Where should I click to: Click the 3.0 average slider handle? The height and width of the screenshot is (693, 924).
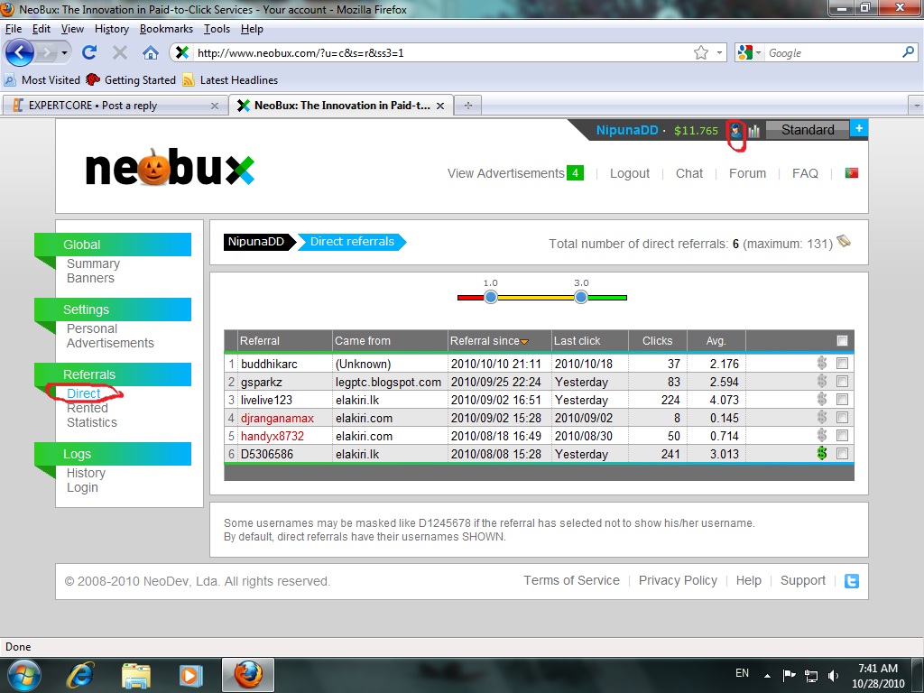pos(581,297)
